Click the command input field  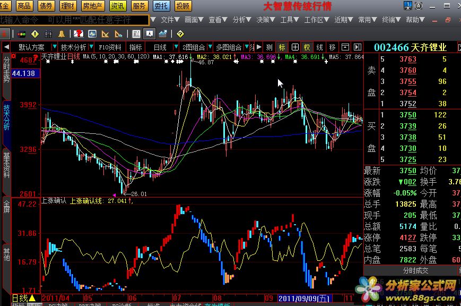(74, 20)
